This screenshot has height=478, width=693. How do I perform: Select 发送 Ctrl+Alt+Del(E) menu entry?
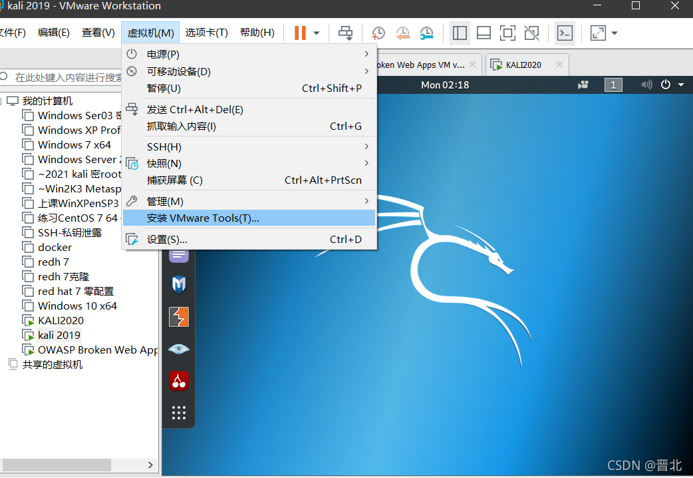point(249,109)
